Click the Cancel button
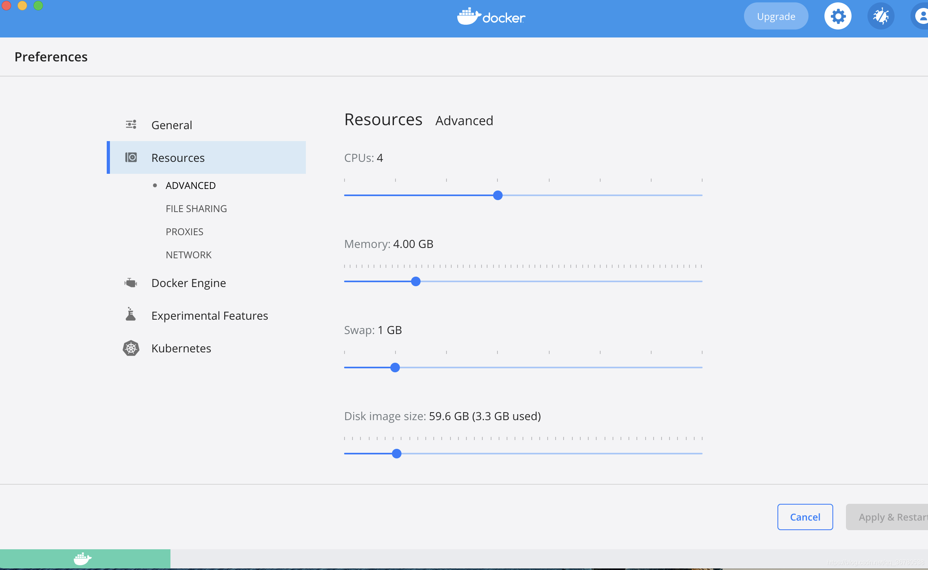Image resolution: width=928 pixels, height=570 pixels. pos(805,517)
